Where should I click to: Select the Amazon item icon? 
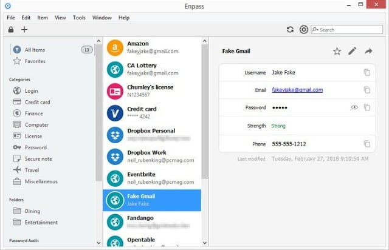click(x=115, y=47)
